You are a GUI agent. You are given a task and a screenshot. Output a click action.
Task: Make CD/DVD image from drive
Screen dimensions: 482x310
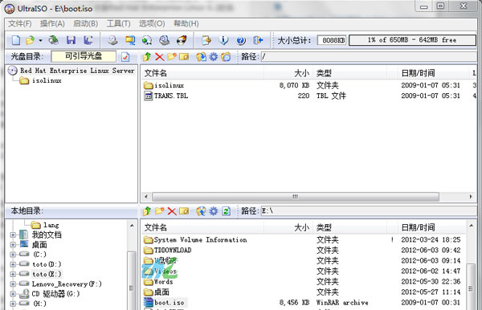[x=112, y=40]
